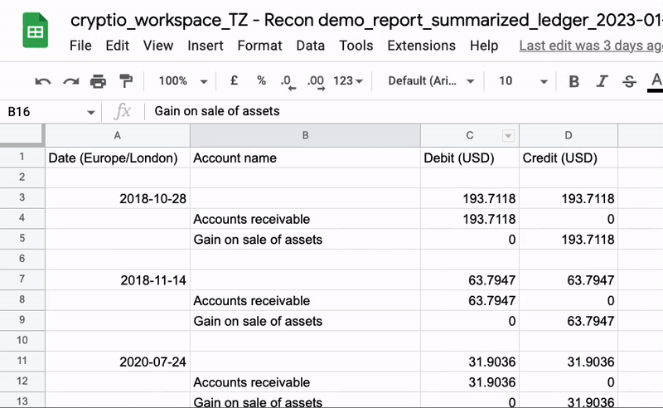Open the Format menu
The image size is (663, 408).
259,46
